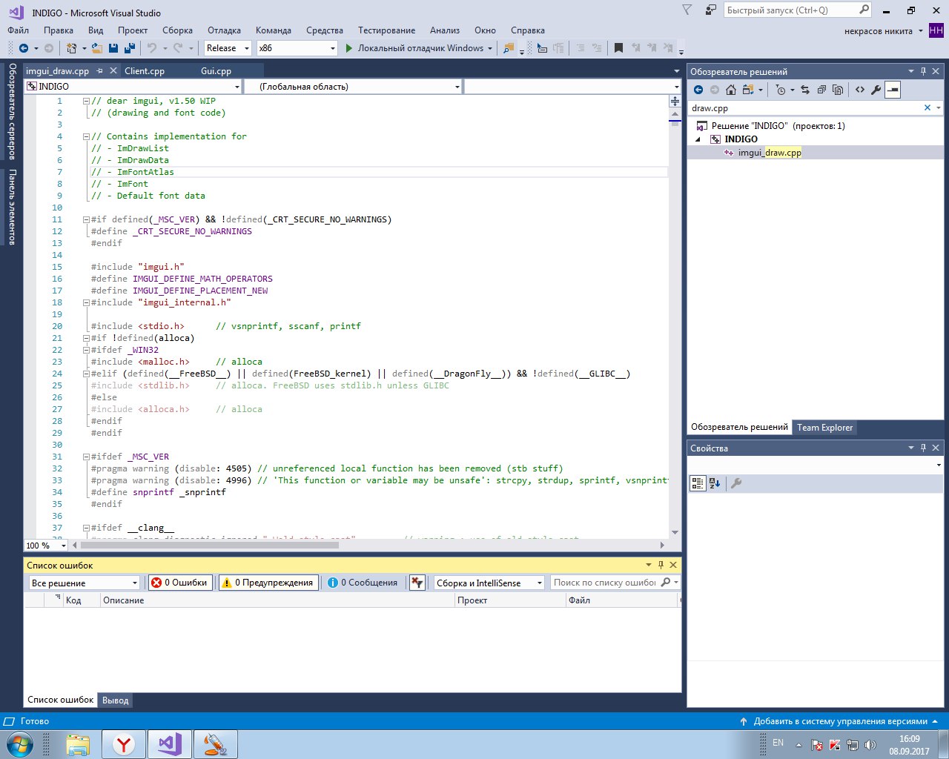This screenshot has height=759, width=949.
Task: Toggle the 0 Сообщения messages filter
Action: click(363, 583)
